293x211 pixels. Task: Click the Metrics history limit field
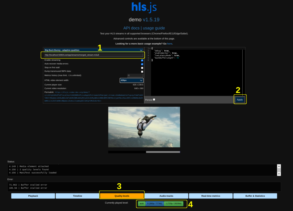tap(135, 75)
